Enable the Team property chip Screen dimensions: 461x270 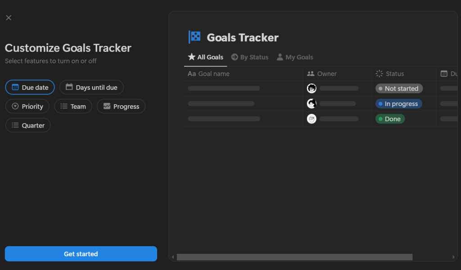[x=73, y=106]
